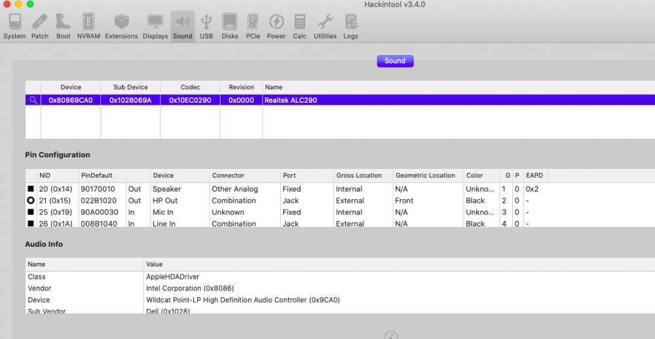Click the circle marker for HP Out pin
The image size is (655, 339).
[31, 200]
